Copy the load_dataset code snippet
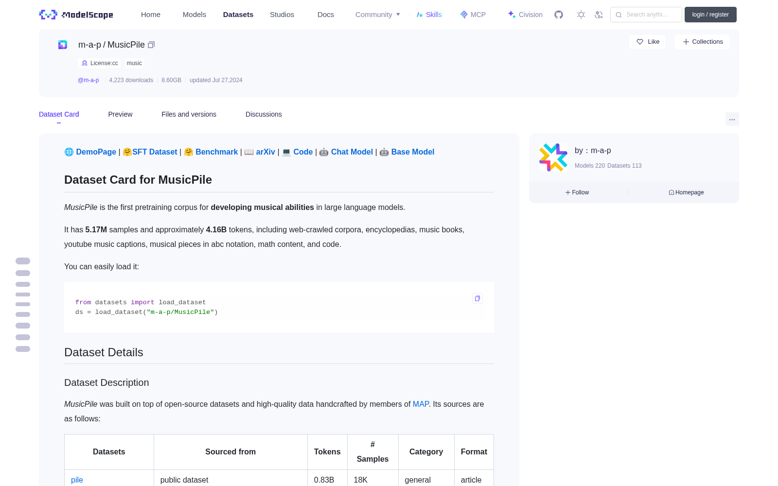The height and width of the screenshot is (486, 778). click(477, 298)
